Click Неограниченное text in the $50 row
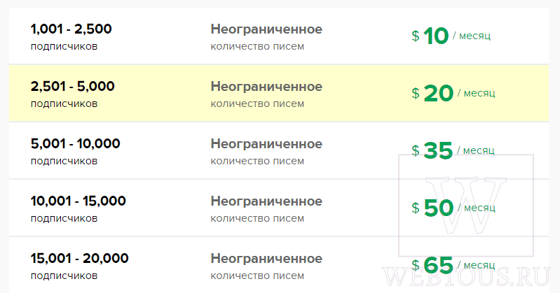560x293 pixels. pyautogui.click(x=266, y=201)
